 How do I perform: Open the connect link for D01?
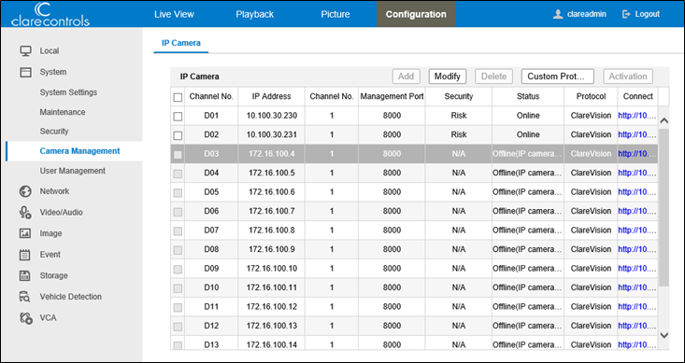pos(637,116)
